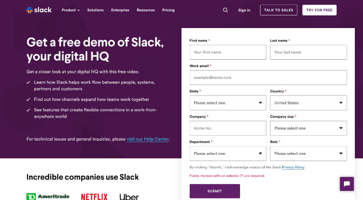The height and width of the screenshot is (200, 363).
Task: Open the State dropdown
Action: [228, 103]
